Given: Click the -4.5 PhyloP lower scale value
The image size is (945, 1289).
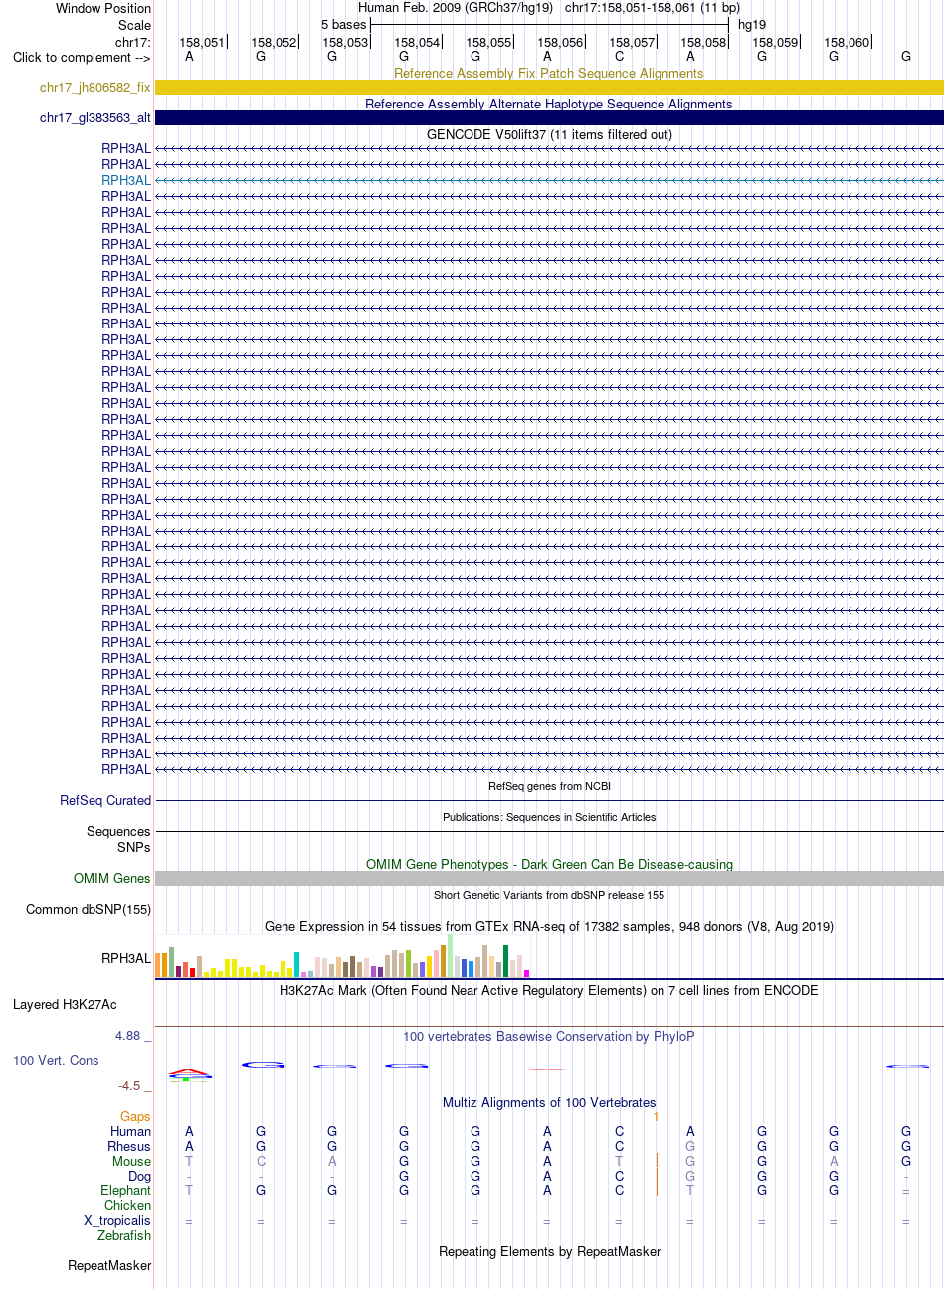Looking at the screenshot, I should (135, 1085).
